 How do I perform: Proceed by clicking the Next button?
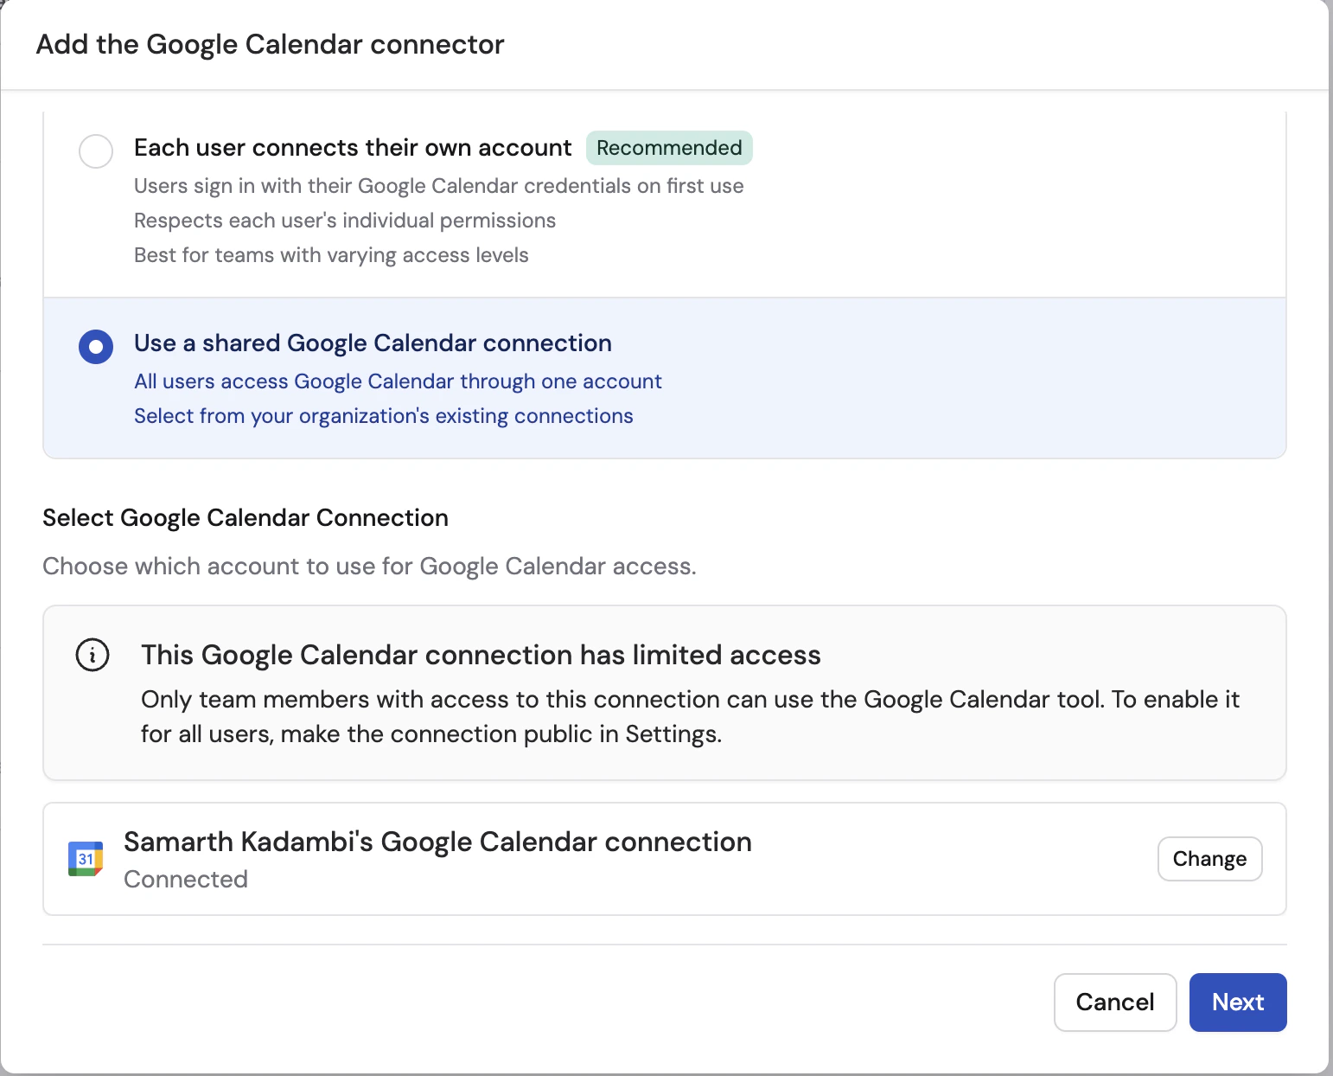(1237, 1002)
